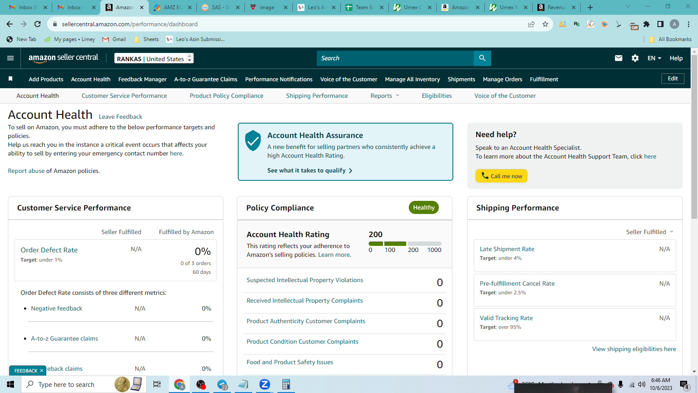Open Chrome from the taskbar
This screenshot has height=393, width=698.
click(179, 384)
